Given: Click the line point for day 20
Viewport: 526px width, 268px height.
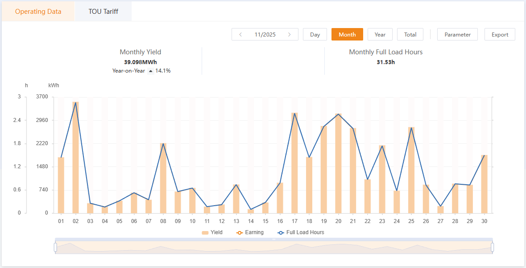Looking at the screenshot, I should [338, 114].
